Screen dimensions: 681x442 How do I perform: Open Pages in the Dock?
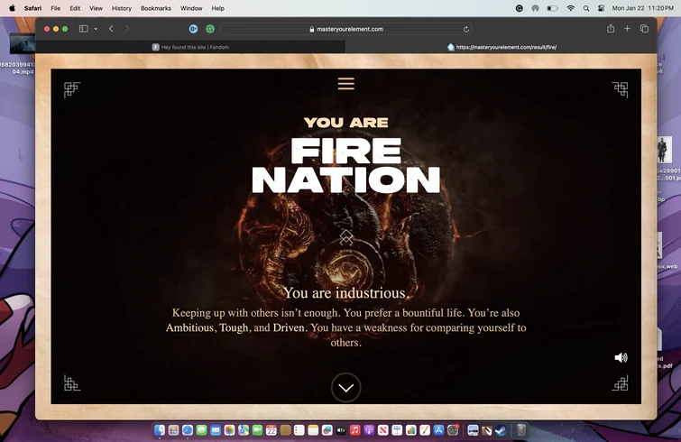point(424,430)
